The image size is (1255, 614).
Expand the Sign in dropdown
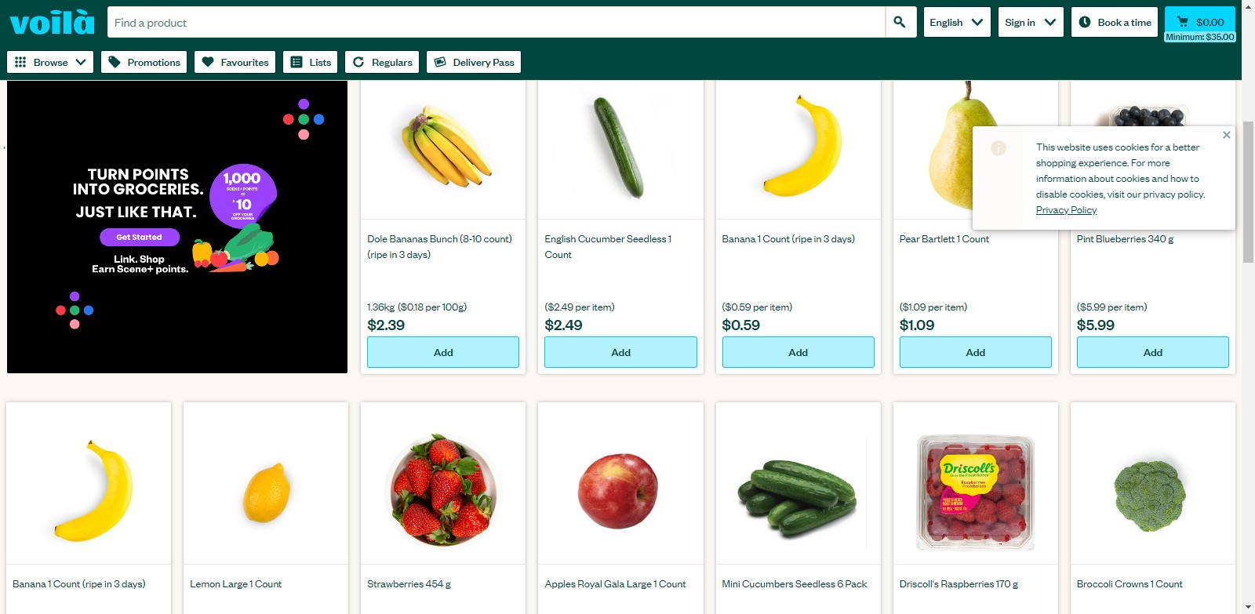1031,22
